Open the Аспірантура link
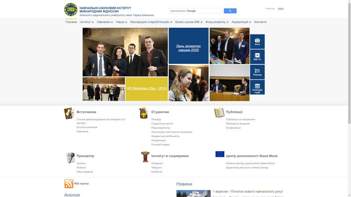The height and width of the screenshot is (197, 351). coord(158,140)
